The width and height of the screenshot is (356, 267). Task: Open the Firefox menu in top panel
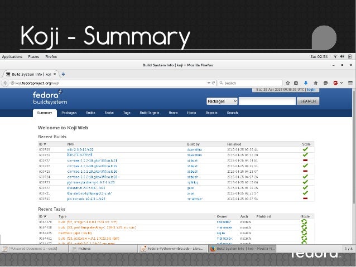(51, 56)
